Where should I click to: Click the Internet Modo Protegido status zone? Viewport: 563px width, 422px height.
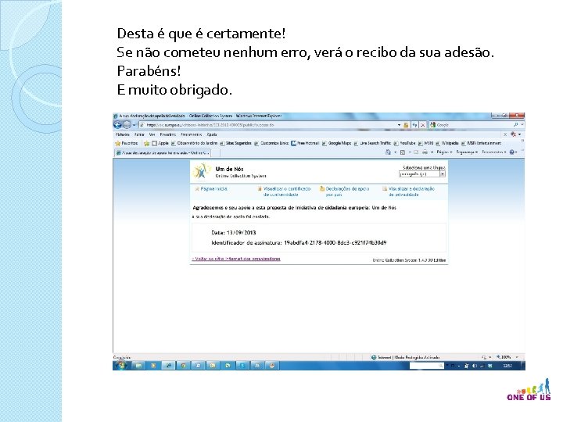click(405, 357)
